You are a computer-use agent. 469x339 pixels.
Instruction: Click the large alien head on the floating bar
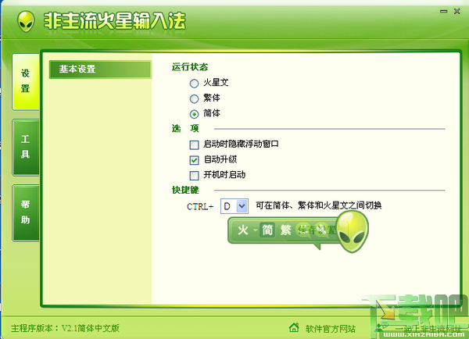pyautogui.click(x=353, y=230)
